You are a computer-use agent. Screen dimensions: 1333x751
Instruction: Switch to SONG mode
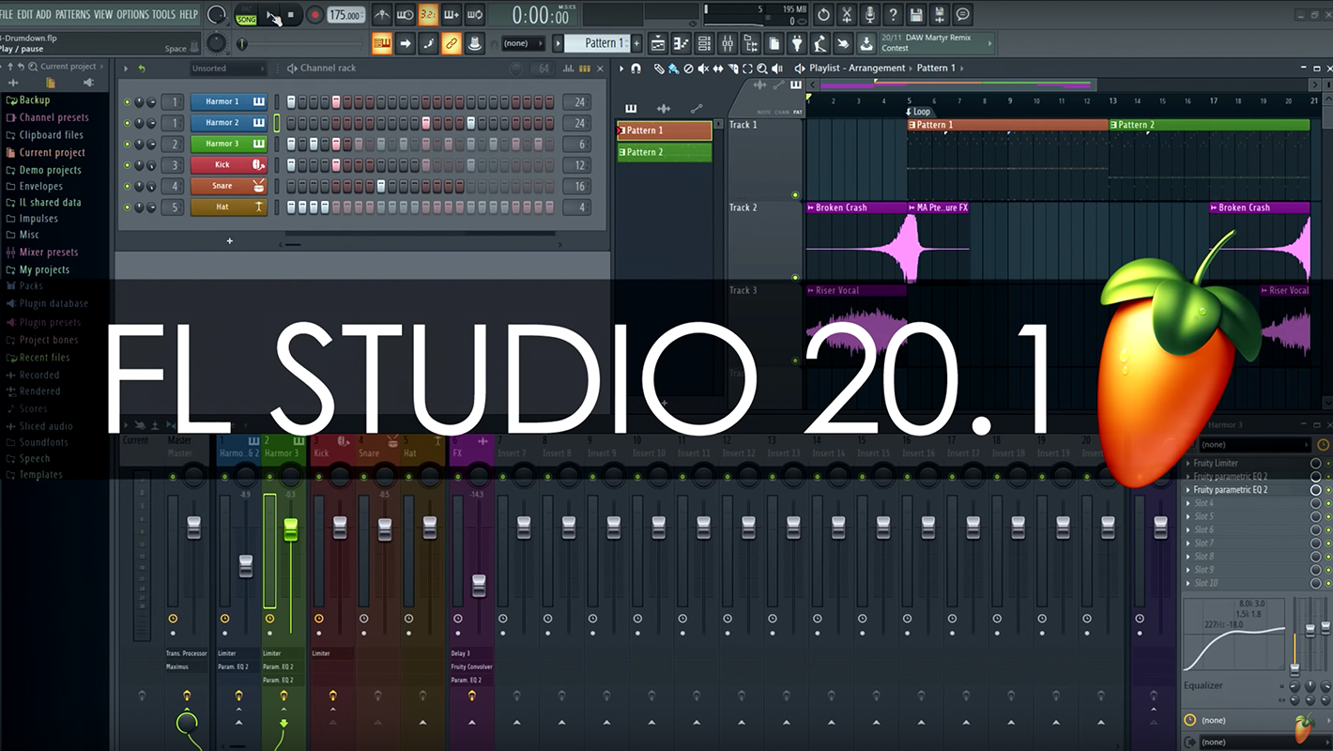pyautogui.click(x=246, y=19)
